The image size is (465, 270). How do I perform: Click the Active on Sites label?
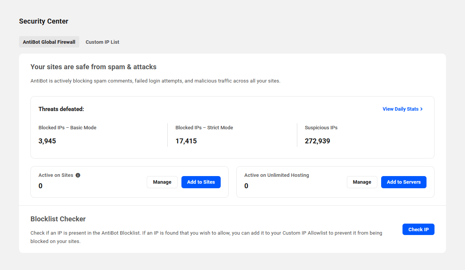pos(56,175)
